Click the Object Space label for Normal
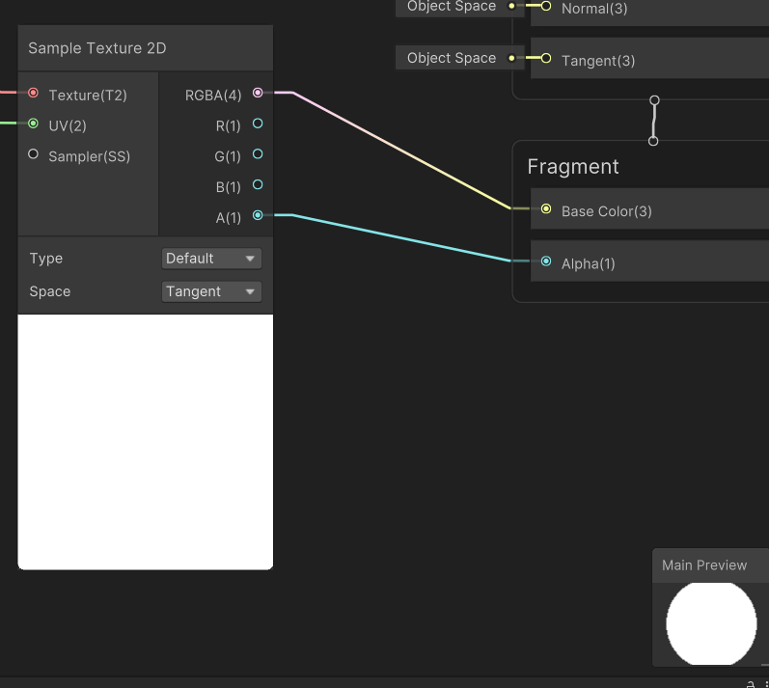This screenshot has height=688, width=769. [x=452, y=6]
